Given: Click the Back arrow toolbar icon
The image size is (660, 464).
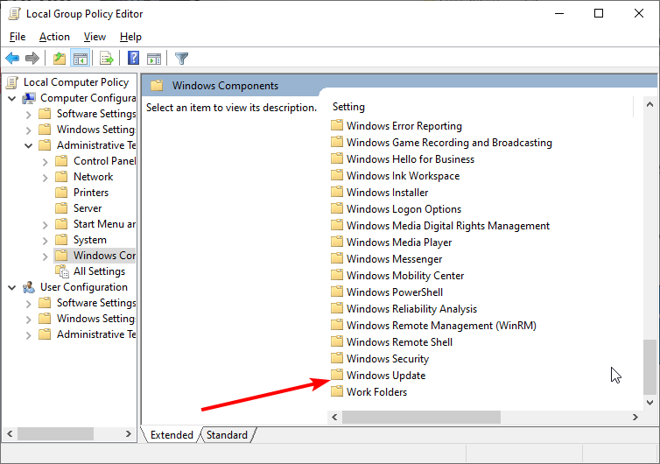Looking at the screenshot, I should point(12,58).
